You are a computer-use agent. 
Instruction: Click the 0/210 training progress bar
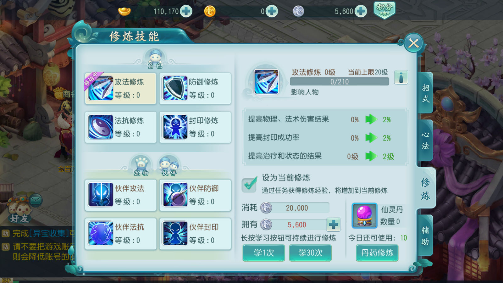pyautogui.click(x=340, y=82)
